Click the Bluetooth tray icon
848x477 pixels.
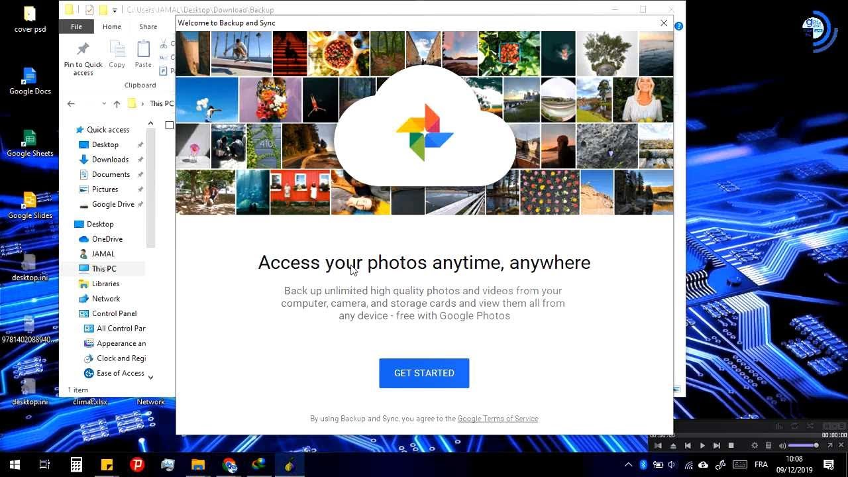click(x=643, y=464)
